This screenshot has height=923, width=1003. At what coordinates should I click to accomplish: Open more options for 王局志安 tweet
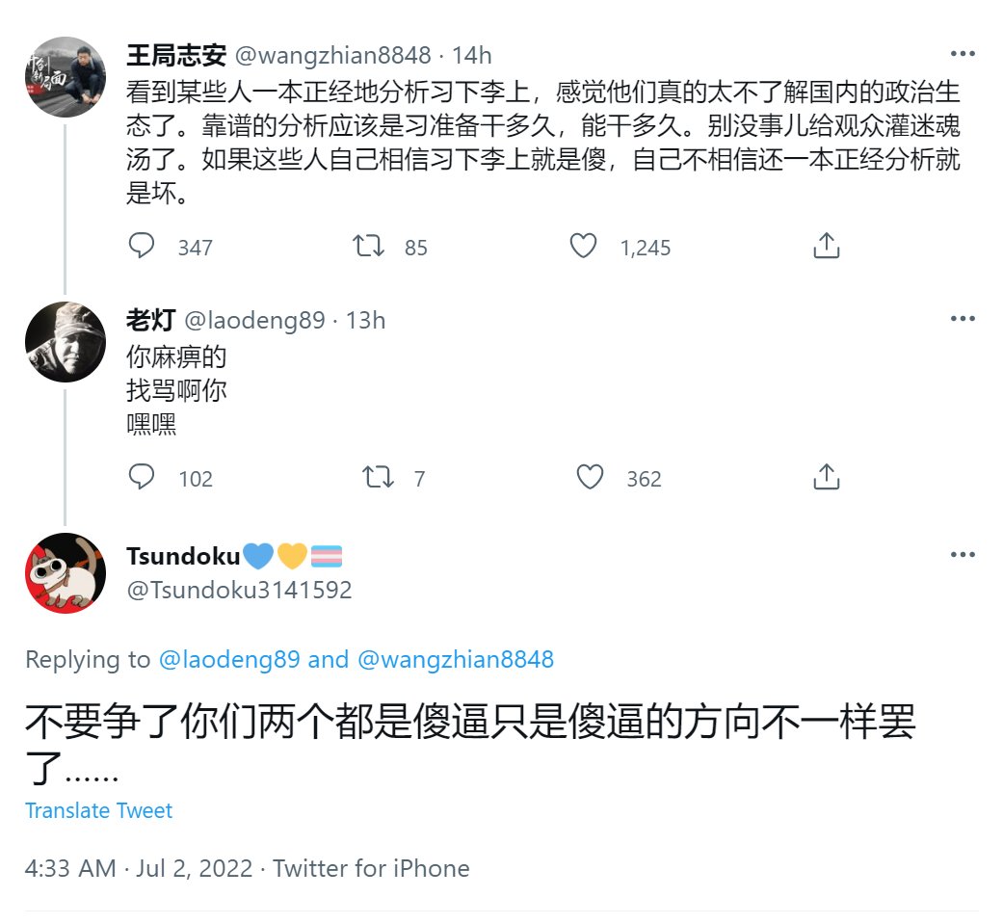[963, 54]
